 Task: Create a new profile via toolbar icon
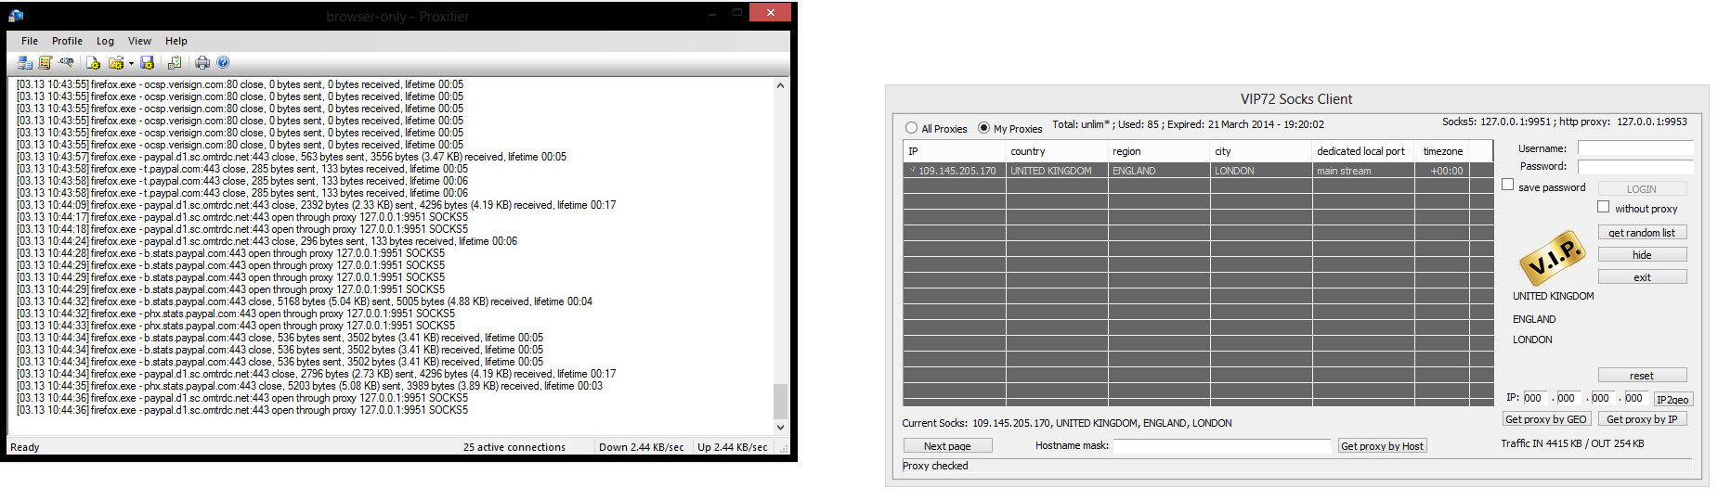[x=93, y=63]
